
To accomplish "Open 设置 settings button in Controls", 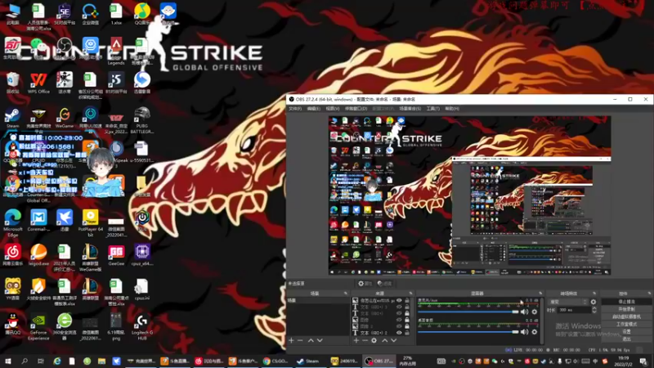I will coord(626,331).
